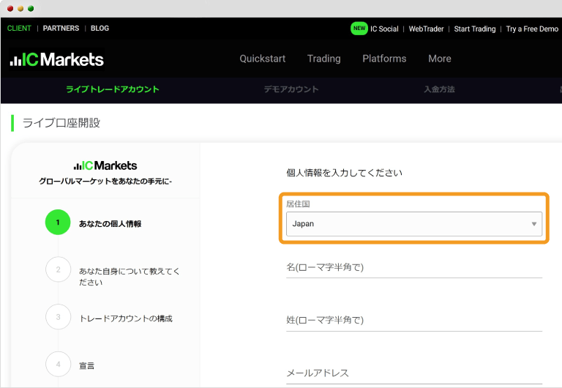Click the red macOS close window button
The height and width of the screenshot is (388, 562).
click(10, 9)
